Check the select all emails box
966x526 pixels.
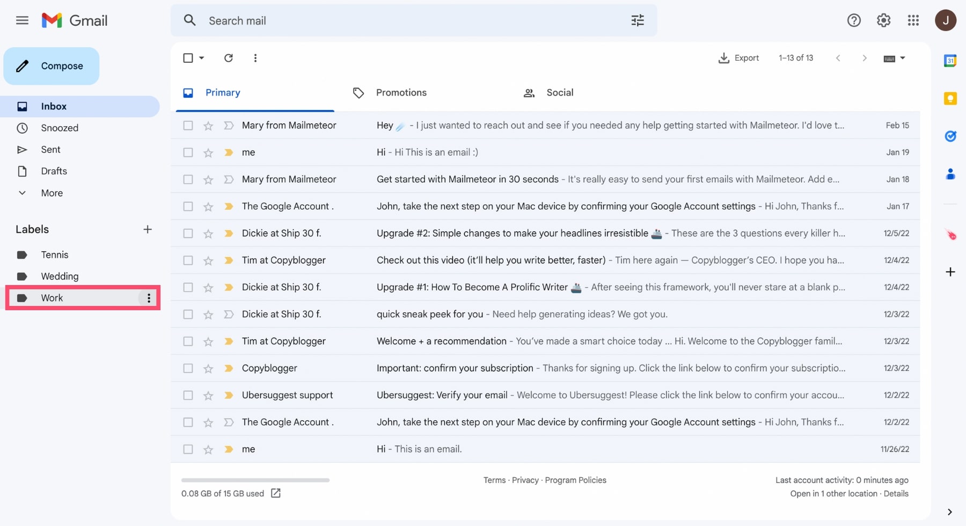click(x=188, y=58)
